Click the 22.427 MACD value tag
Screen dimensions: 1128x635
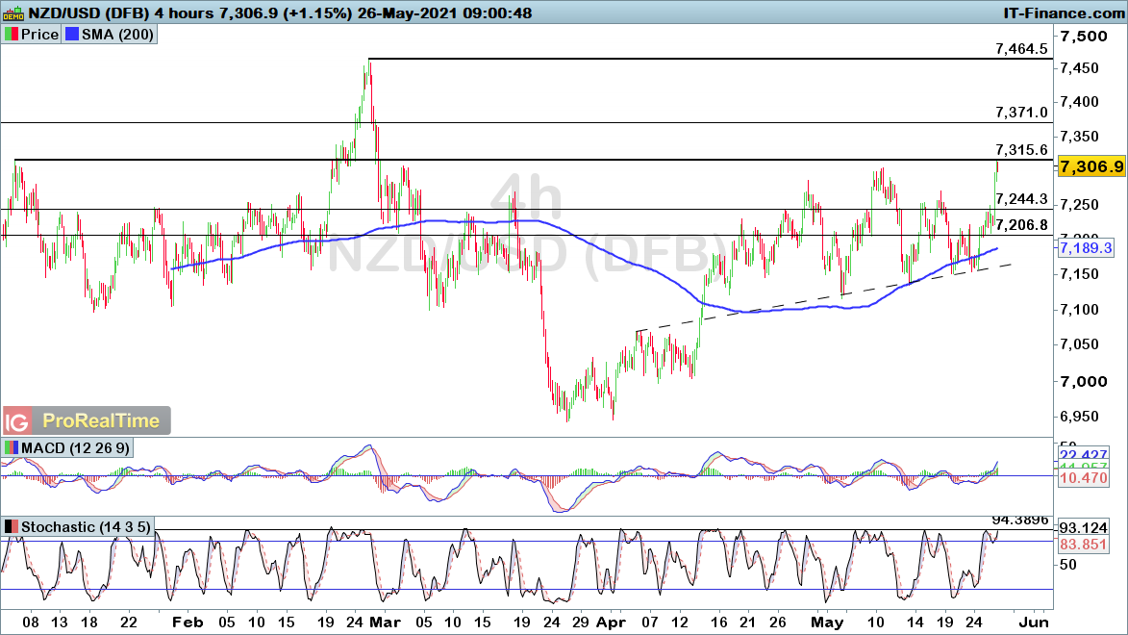click(1084, 455)
